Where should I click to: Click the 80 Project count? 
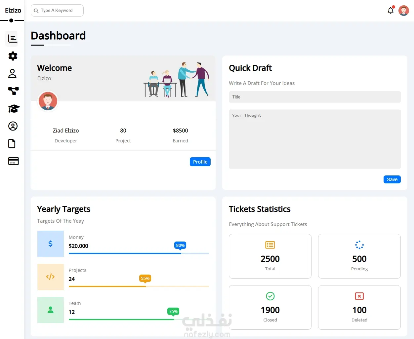tap(123, 131)
